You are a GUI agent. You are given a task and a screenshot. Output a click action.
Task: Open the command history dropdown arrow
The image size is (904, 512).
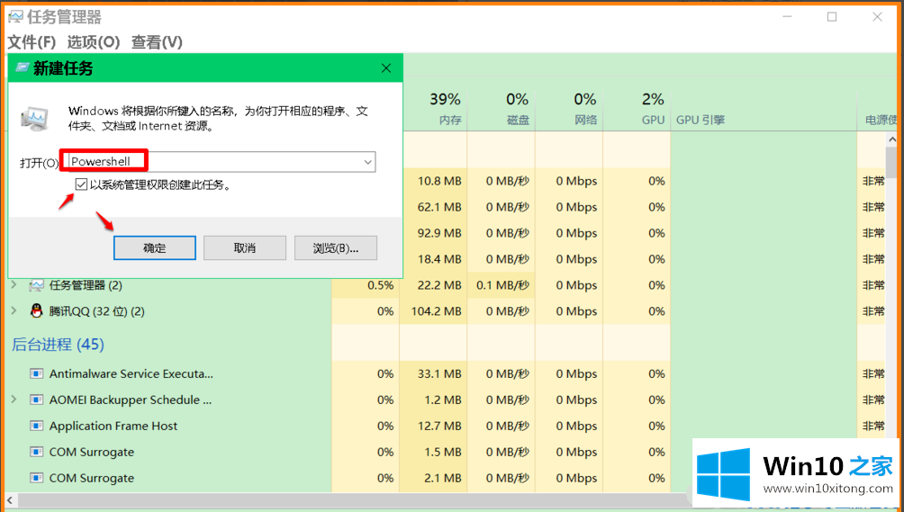pyautogui.click(x=367, y=162)
